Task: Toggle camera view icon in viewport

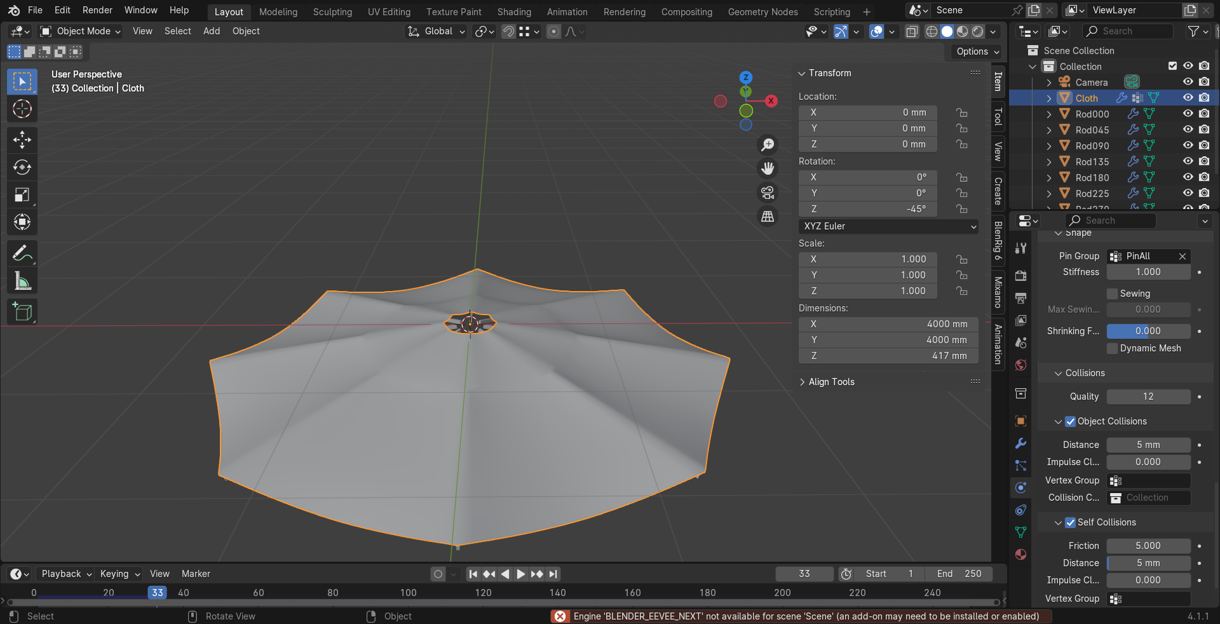Action: click(768, 193)
